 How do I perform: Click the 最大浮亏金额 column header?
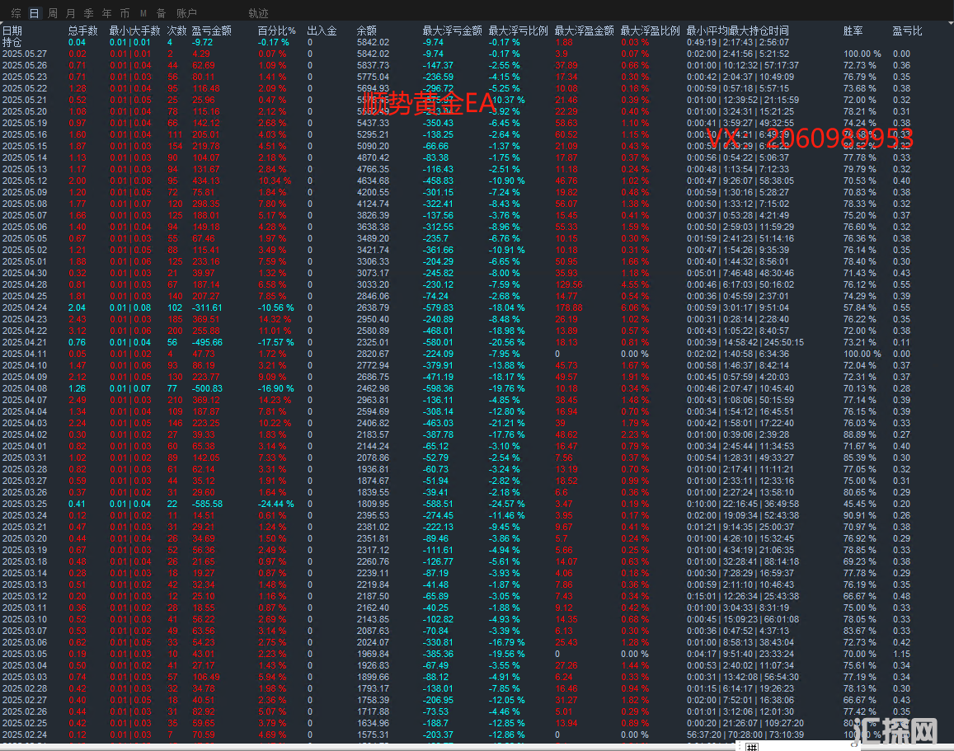click(x=452, y=31)
